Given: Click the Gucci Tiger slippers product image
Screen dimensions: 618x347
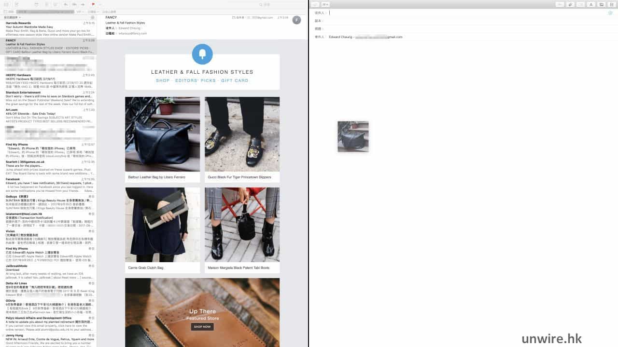Looking at the screenshot, I should coord(242,134).
